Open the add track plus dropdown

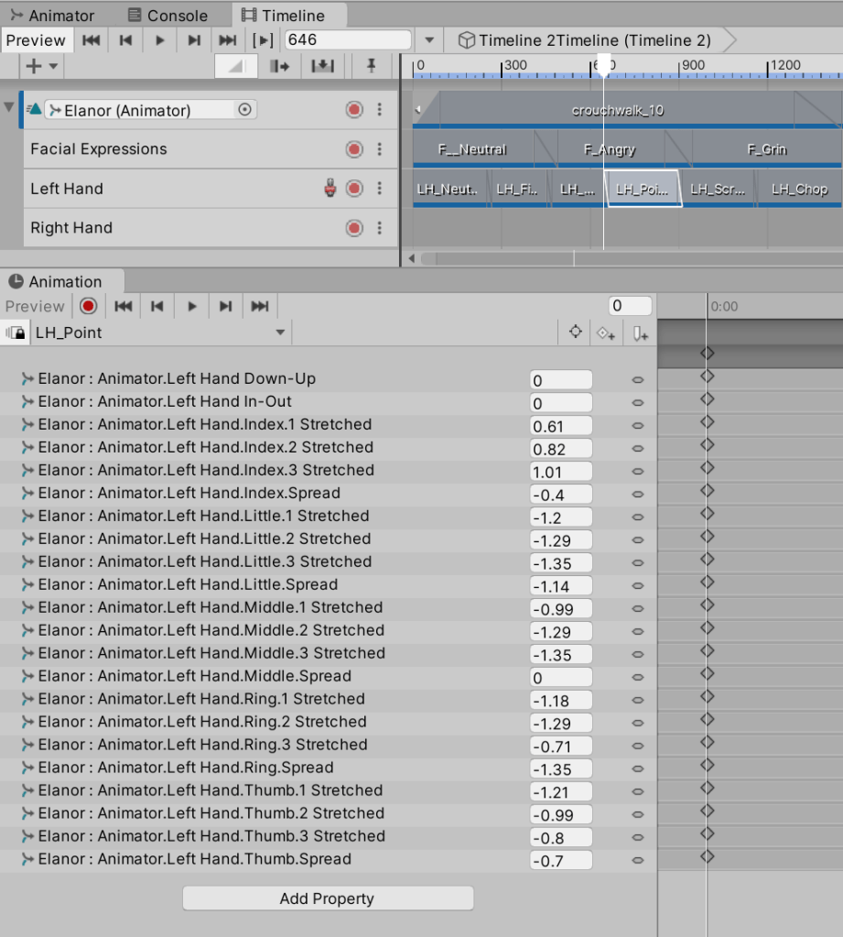[x=42, y=66]
